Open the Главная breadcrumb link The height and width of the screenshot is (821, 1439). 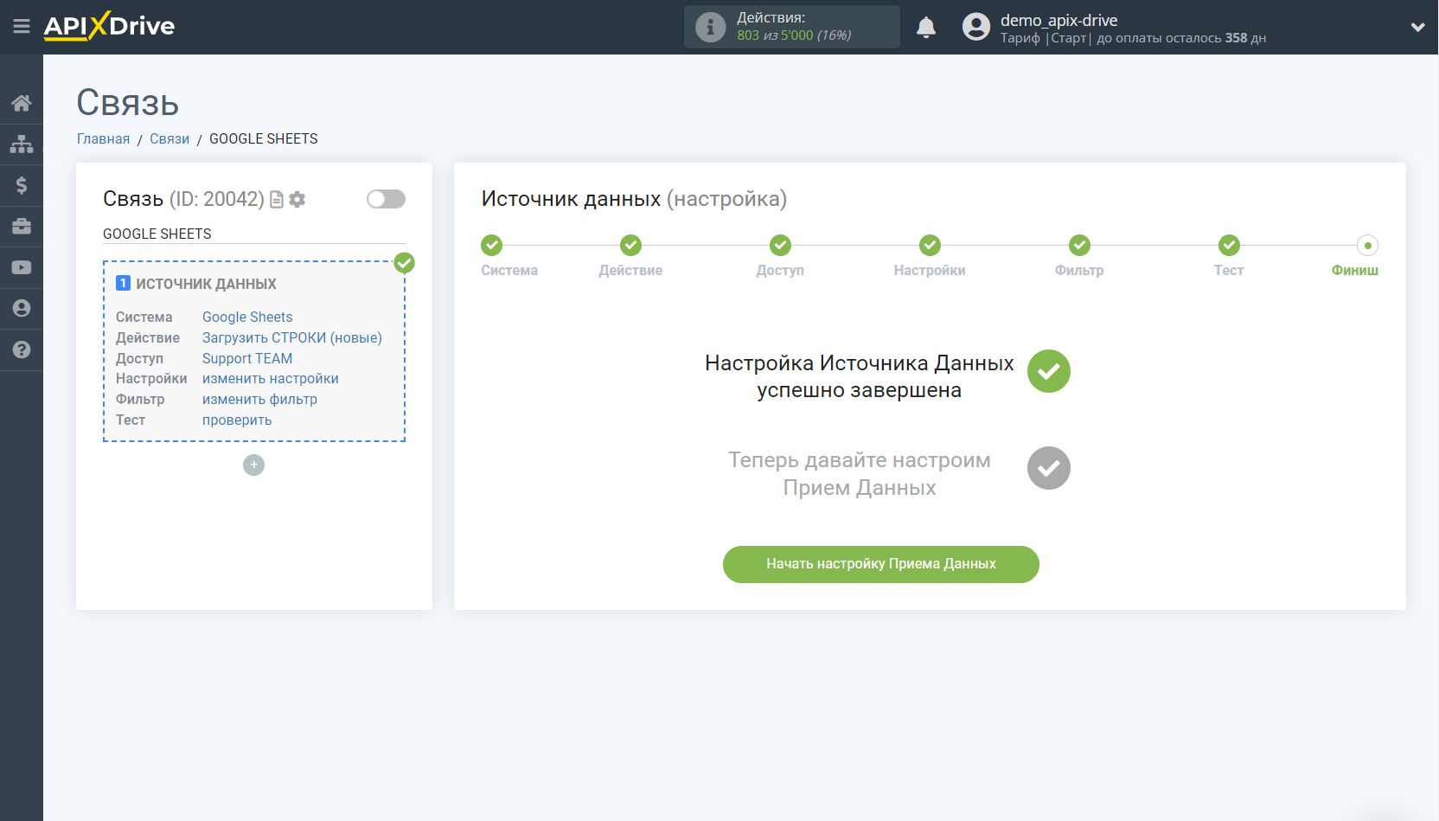pyautogui.click(x=103, y=139)
